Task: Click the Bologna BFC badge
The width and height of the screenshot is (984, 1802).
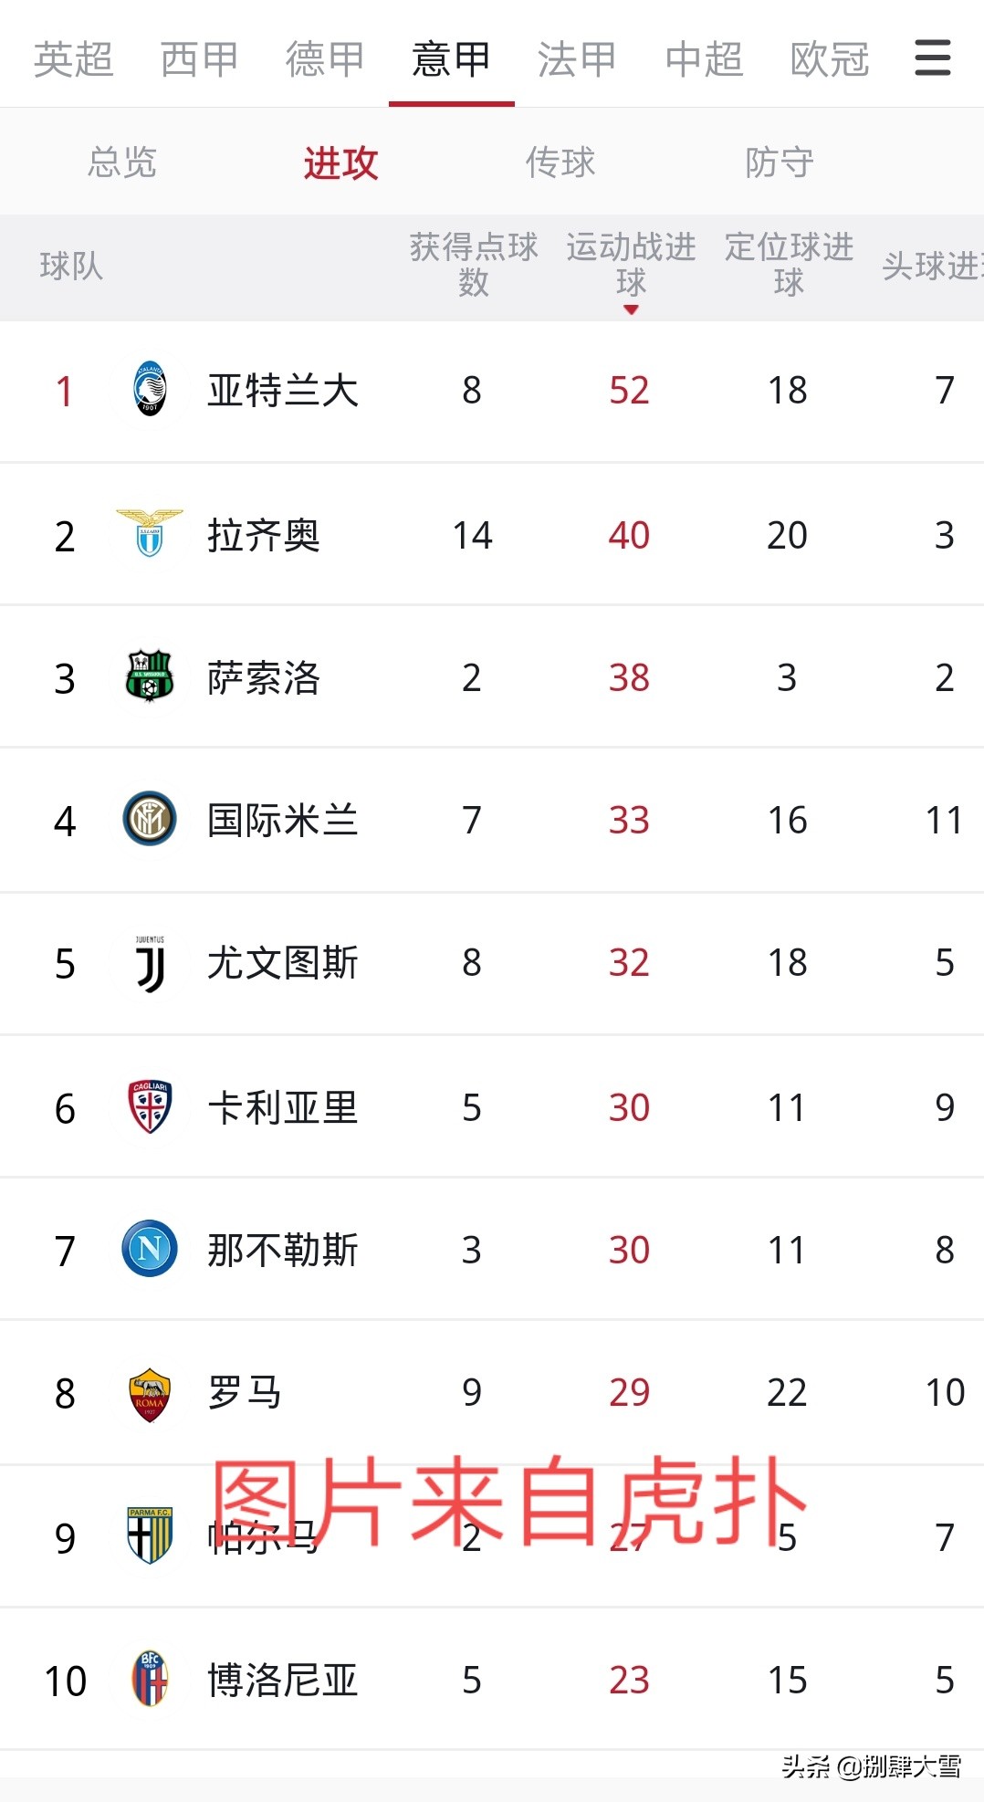Action: click(x=150, y=1679)
